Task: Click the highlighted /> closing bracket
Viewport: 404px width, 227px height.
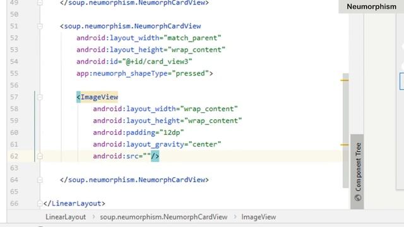Action: pos(155,156)
